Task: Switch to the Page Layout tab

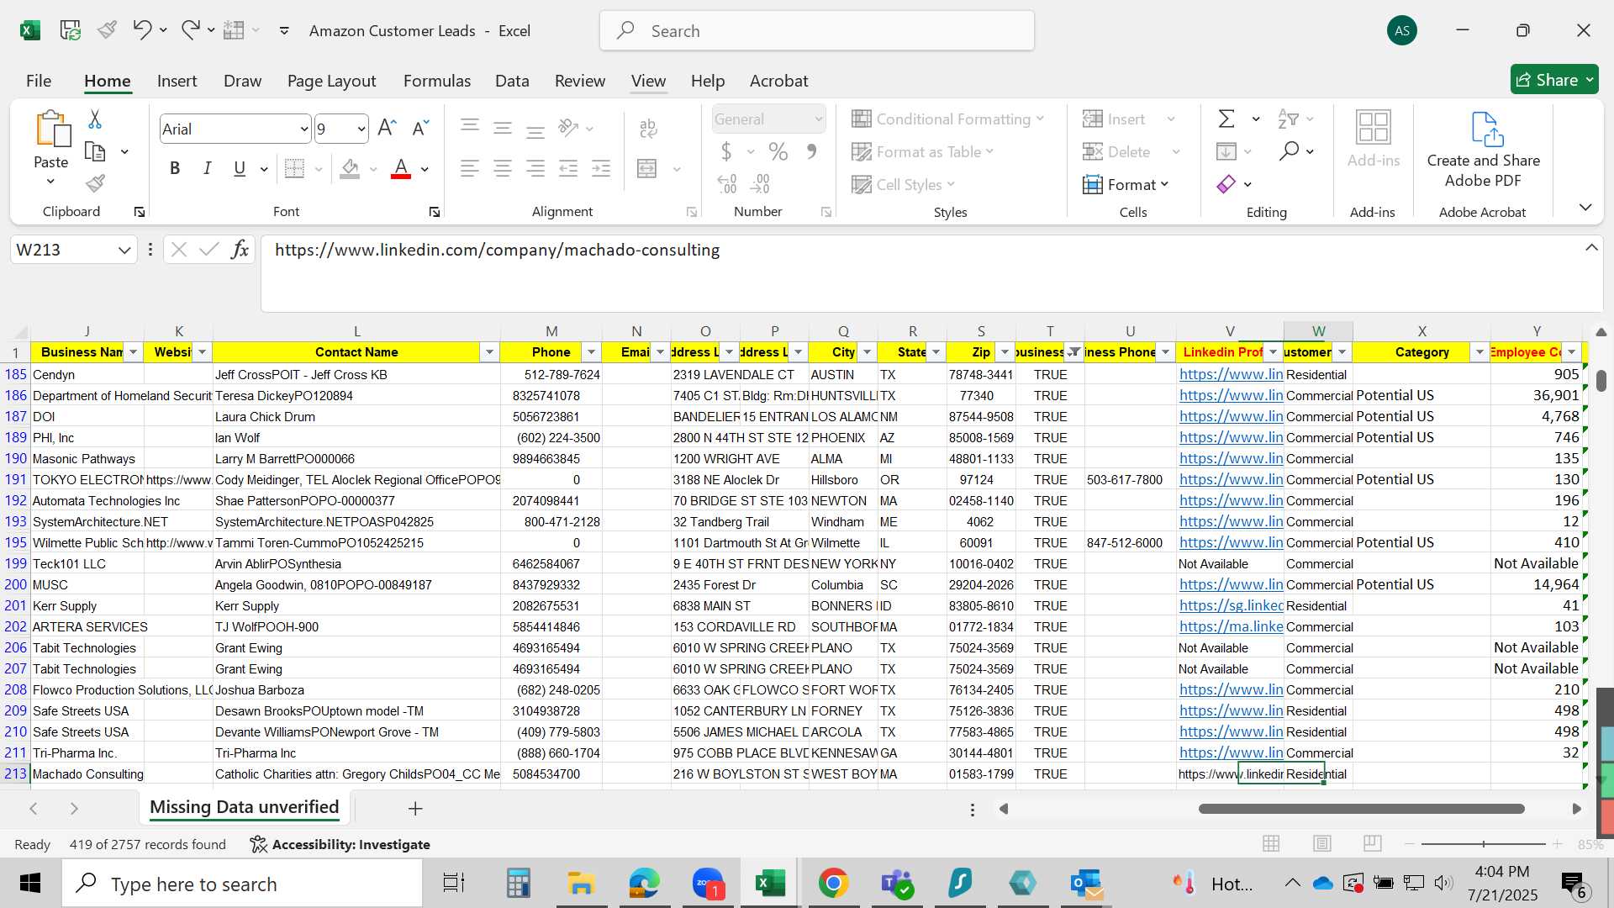Action: tap(331, 81)
